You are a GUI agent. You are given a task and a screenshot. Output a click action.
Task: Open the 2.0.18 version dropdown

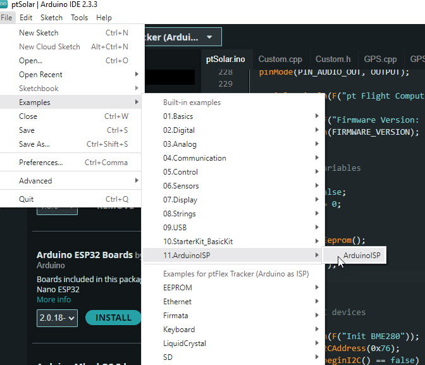(x=57, y=318)
